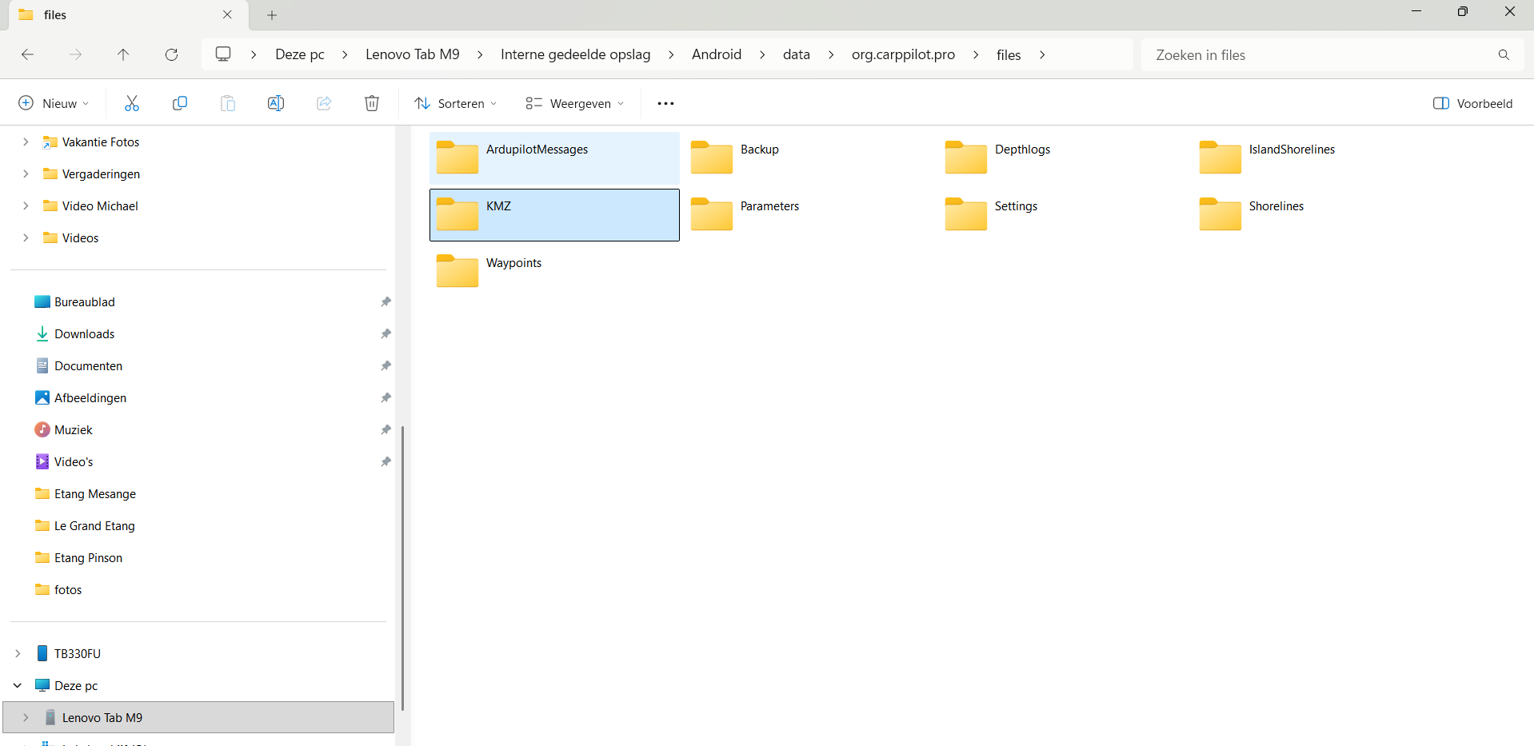Expand the Vakantie Fotos tree node
Viewport: 1534px width, 746px height.
coord(26,142)
